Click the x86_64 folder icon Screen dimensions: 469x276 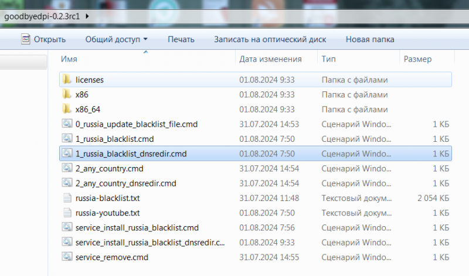point(67,109)
